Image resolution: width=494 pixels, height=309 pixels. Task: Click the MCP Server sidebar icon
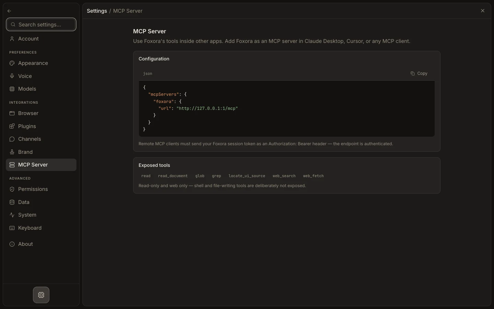pyautogui.click(x=12, y=165)
